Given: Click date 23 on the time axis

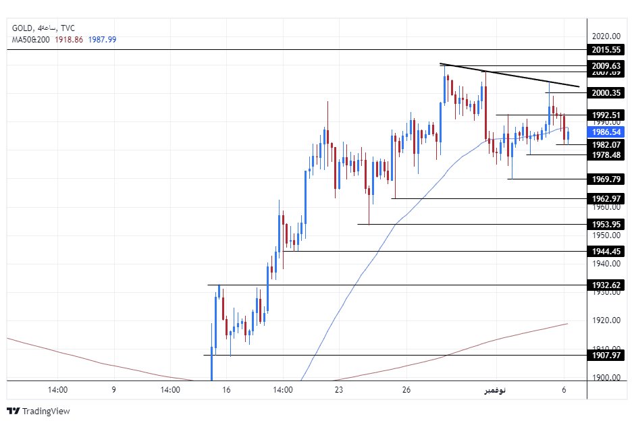Looking at the screenshot, I should pos(338,389).
